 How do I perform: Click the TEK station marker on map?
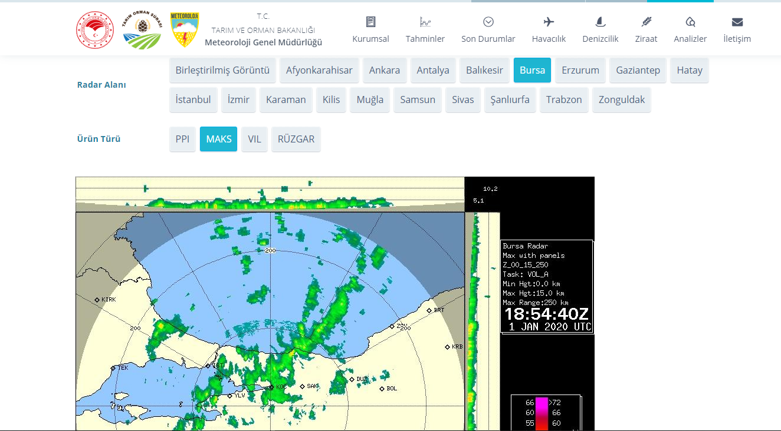point(114,367)
